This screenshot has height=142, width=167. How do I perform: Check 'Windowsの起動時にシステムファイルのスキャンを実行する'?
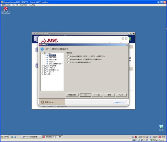68,56
